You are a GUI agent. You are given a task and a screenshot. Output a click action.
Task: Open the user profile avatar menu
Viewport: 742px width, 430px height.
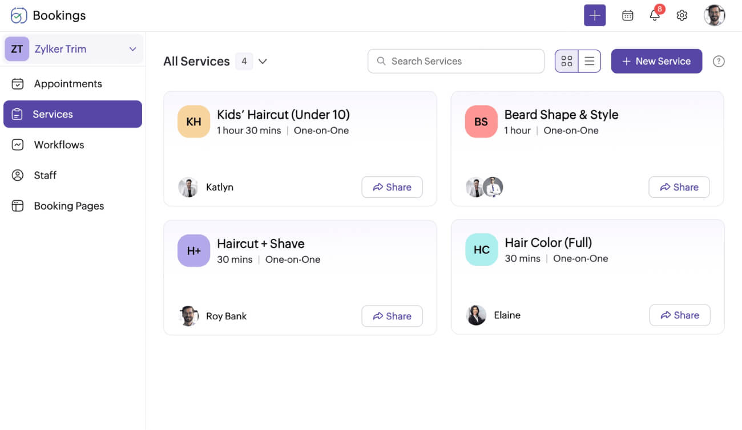[x=714, y=15]
